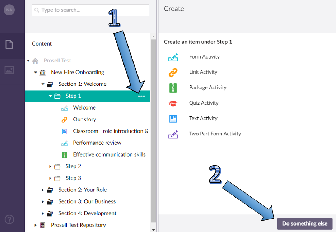The image size is (336, 232).
Task: Expand the Step 2 folder
Action: point(50,166)
